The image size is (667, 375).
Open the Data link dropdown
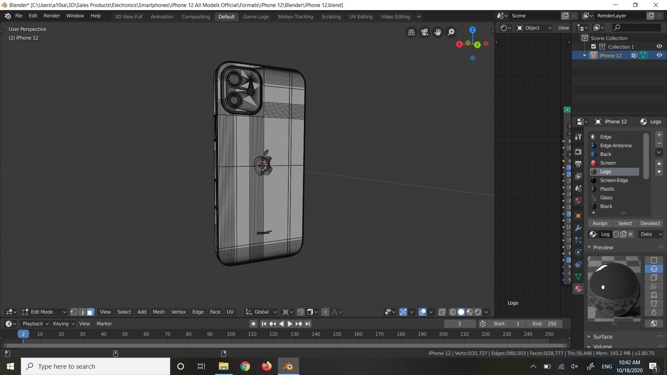click(x=650, y=234)
